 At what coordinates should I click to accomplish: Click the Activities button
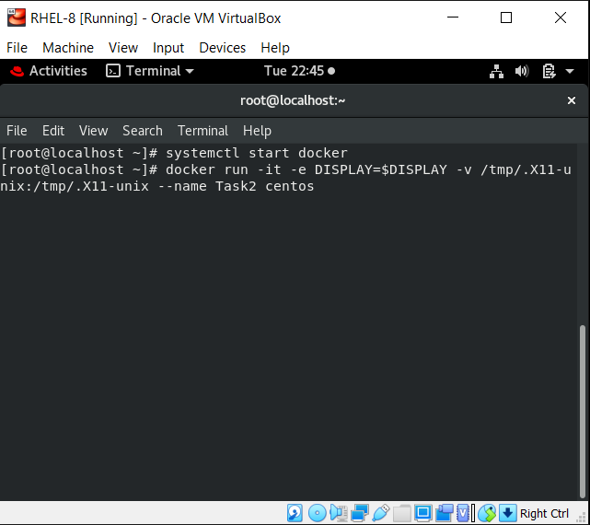click(49, 71)
